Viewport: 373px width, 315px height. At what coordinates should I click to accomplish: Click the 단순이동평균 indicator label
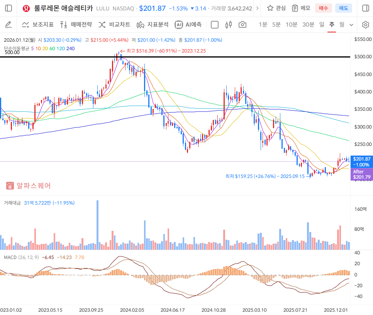17,48
